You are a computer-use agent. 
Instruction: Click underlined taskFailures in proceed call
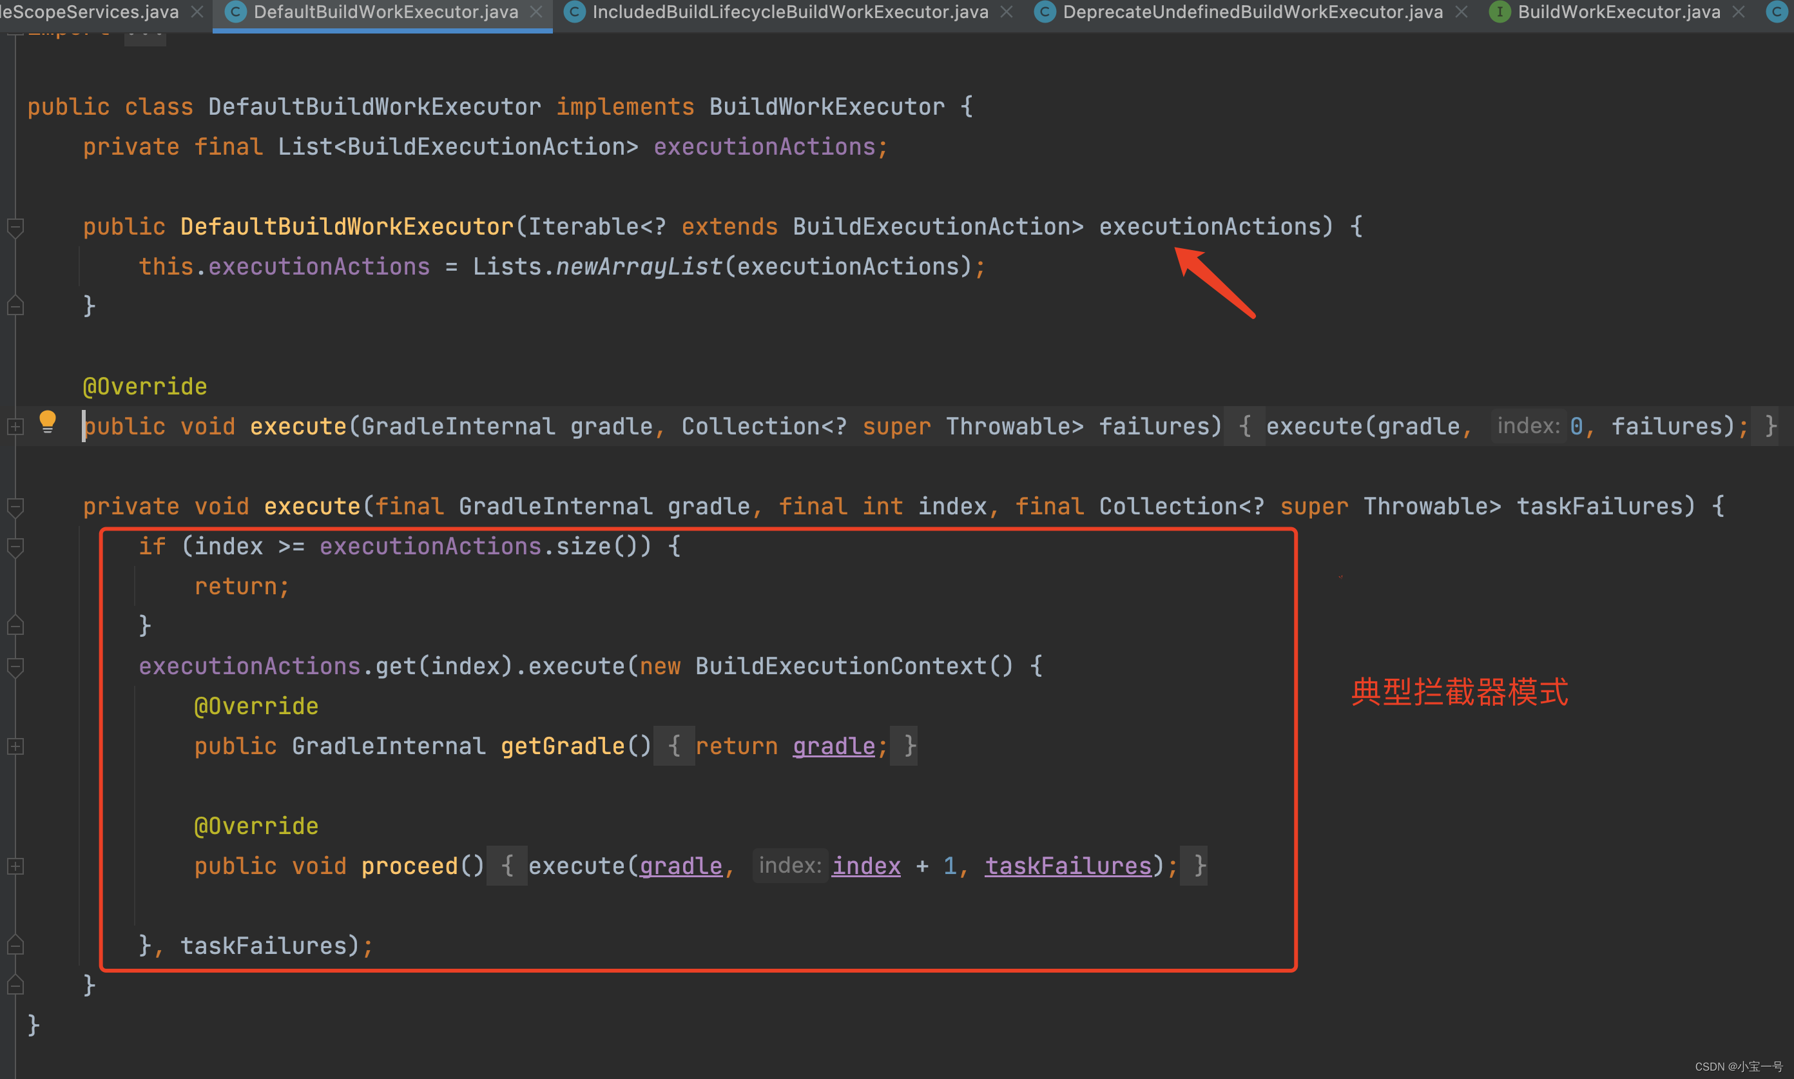coord(1068,867)
